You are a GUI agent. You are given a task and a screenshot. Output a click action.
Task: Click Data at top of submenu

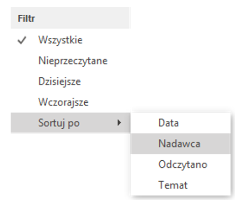[181, 123]
